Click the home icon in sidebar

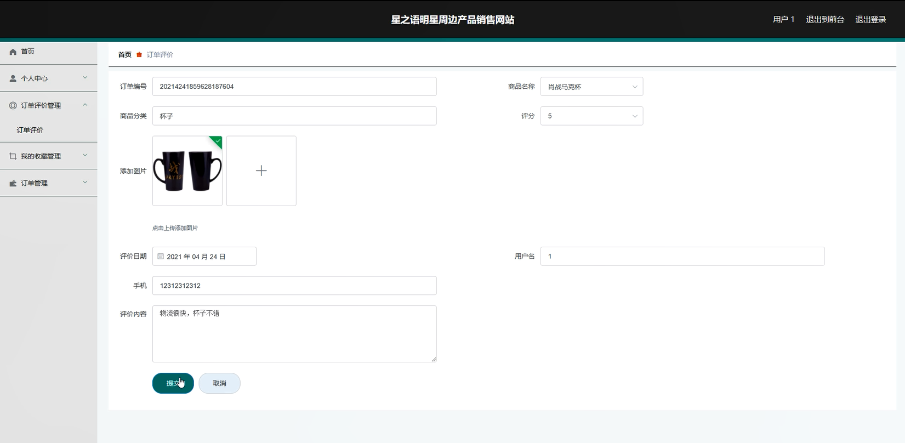coord(13,52)
